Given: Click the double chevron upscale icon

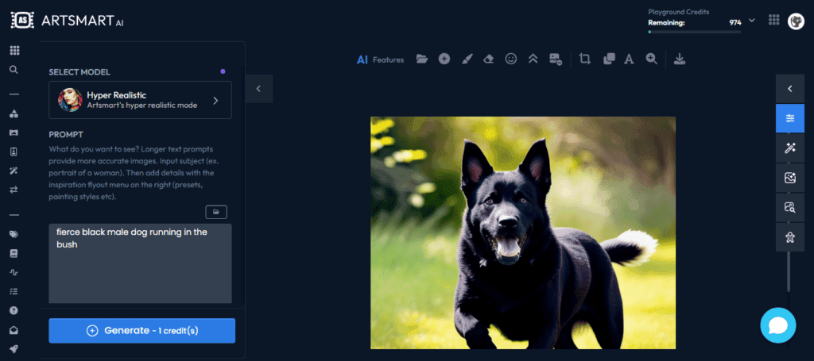Looking at the screenshot, I should [533, 59].
